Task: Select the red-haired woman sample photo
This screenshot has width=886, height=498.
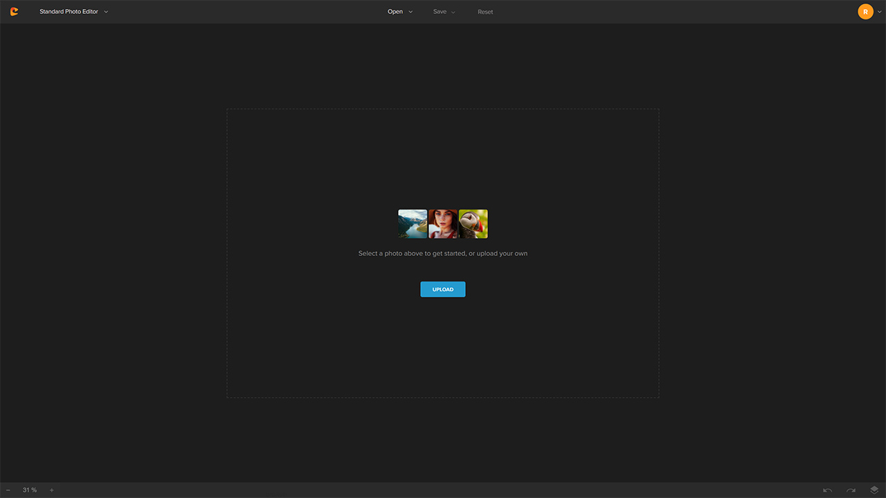Action: [x=443, y=224]
